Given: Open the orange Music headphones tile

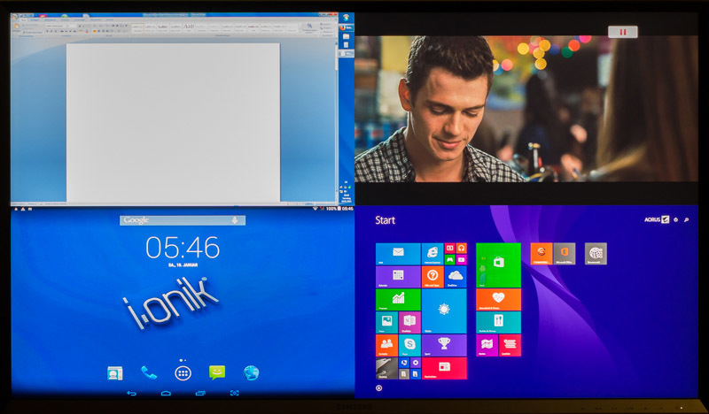Looking at the screenshot, I should coord(461,249).
